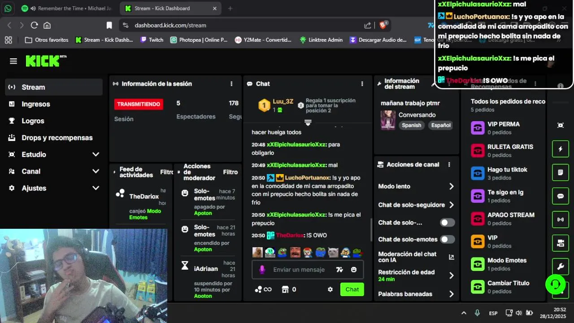Switch to the Stream - Kick Dashboard tab
This screenshot has height=323, width=574.
[170, 8]
